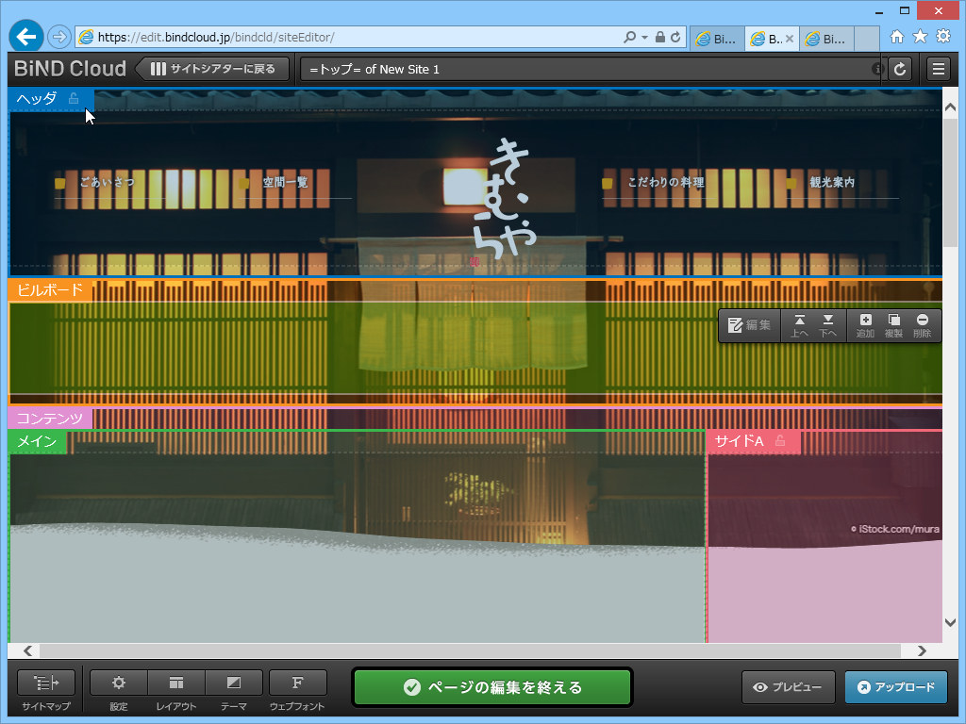Click the horizontal scrollbar thumb
Screen dimensions: 966x724
[470, 650]
